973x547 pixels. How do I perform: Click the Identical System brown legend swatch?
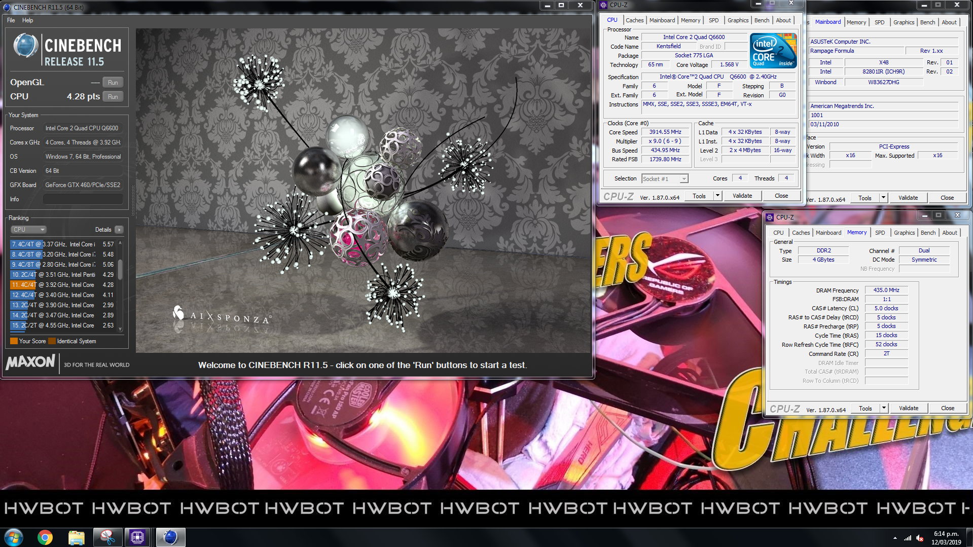(52, 341)
